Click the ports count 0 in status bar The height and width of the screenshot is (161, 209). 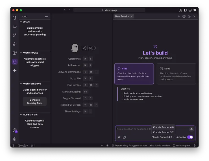coord(33,146)
